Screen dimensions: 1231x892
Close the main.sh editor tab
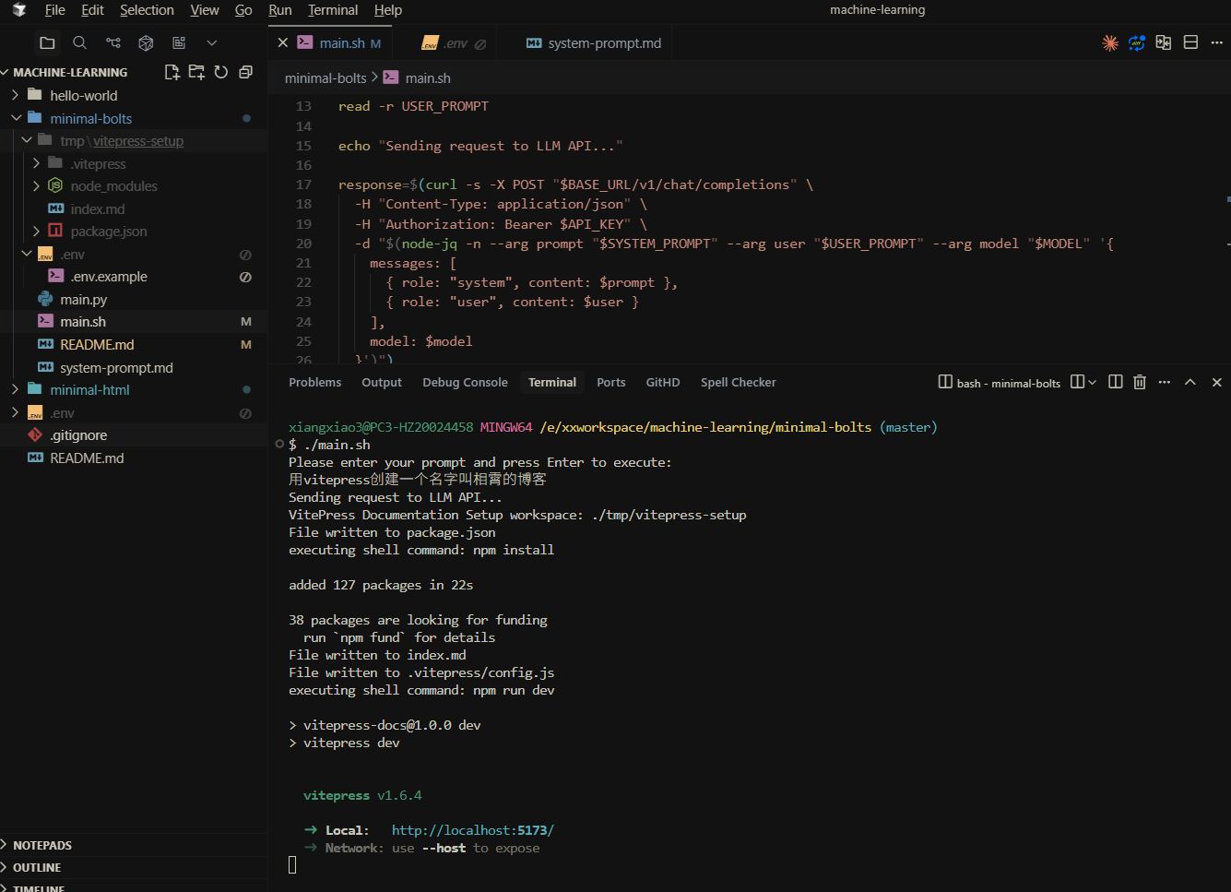(283, 42)
